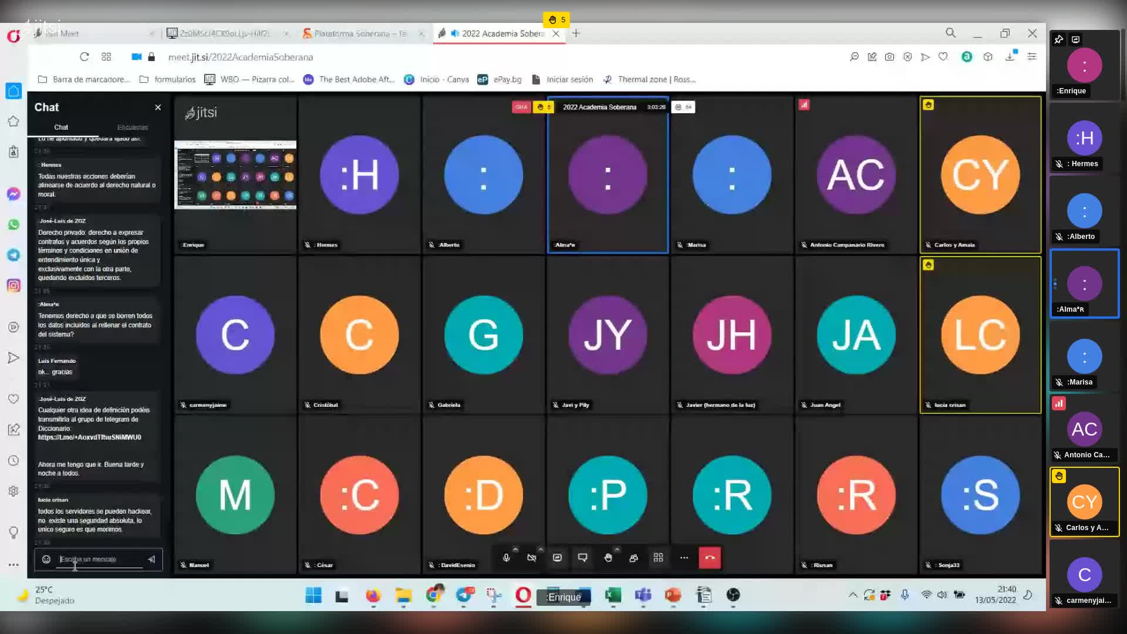Viewport: 1127px width, 634px height.
Task: Open Telegram in the Opera sidebar
Action: tap(14, 255)
